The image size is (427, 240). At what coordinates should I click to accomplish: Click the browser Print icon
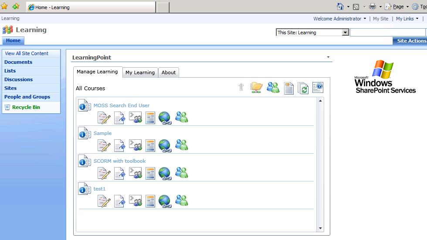point(372,7)
